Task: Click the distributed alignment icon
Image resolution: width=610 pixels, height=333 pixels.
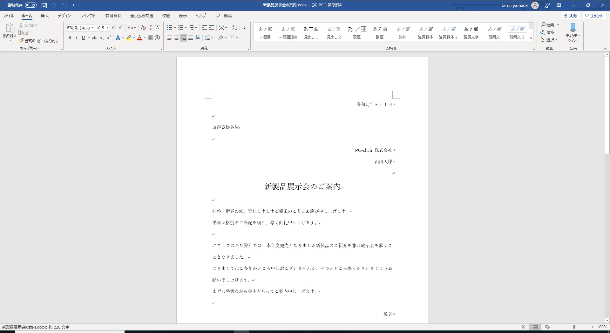Action: tap(198, 38)
